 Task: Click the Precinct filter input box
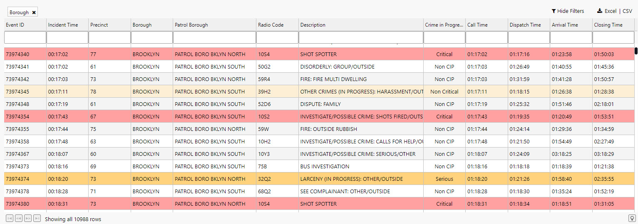click(x=109, y=37)
